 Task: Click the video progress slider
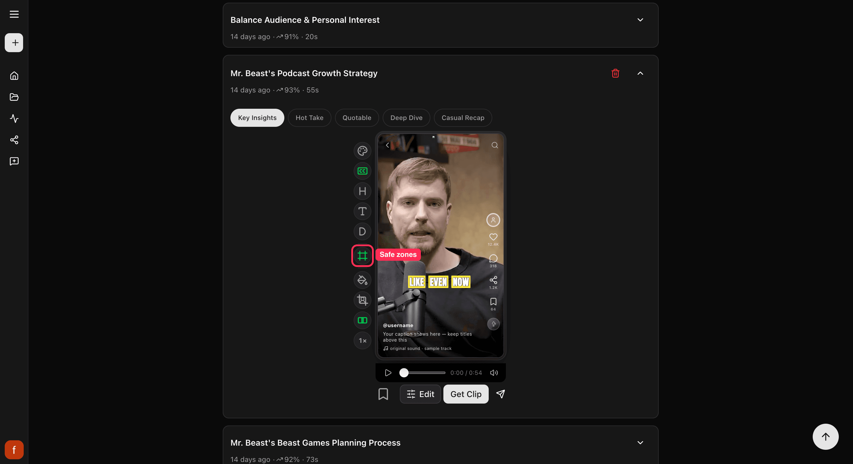click(423, 373)
